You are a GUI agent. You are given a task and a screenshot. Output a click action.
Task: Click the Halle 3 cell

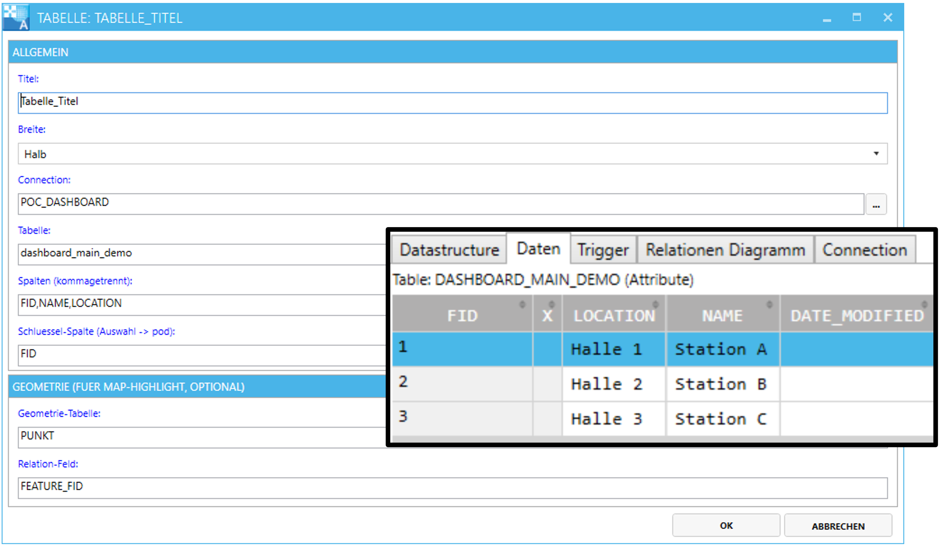tap(614, 419)
